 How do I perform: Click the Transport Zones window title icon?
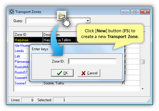tap(12, 12)
